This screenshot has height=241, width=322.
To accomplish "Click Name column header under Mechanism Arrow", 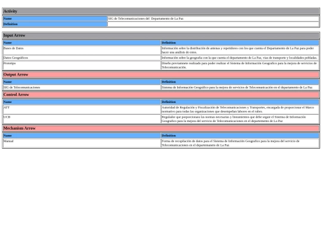I will click(82, 136).
